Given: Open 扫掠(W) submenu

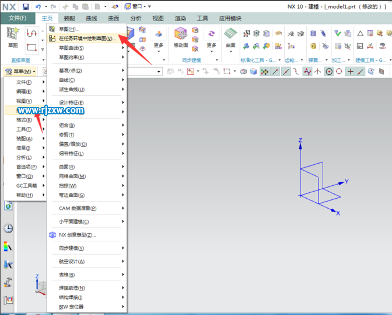Looking at the screenshot, I should click(x=86, y=186).
